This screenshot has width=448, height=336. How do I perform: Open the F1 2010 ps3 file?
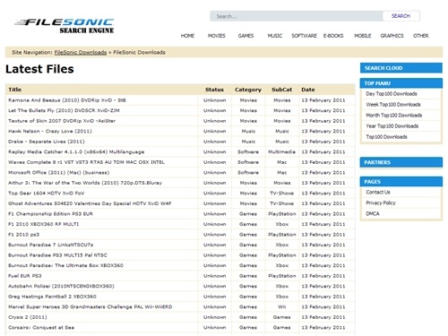(23, 235)
